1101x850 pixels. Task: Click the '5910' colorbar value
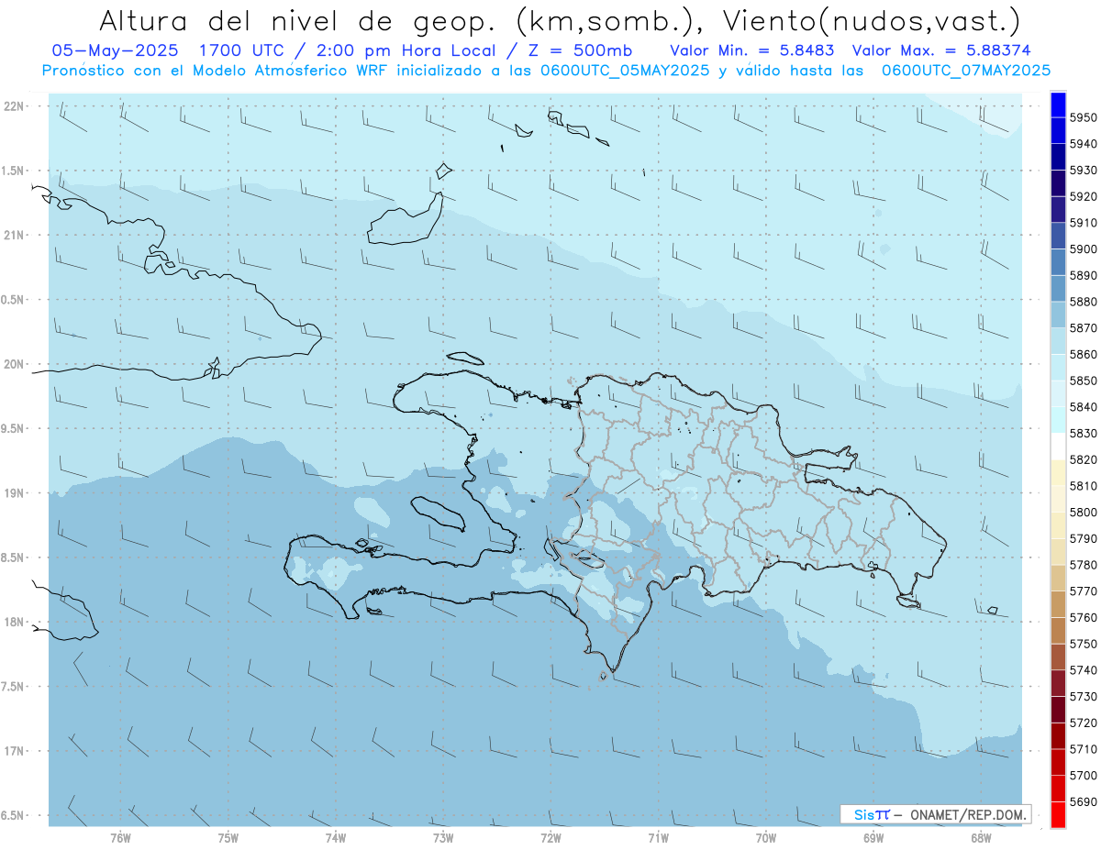tap(1084, 223)
